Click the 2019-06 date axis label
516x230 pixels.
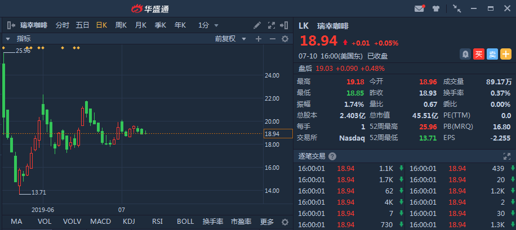(43, 209)
